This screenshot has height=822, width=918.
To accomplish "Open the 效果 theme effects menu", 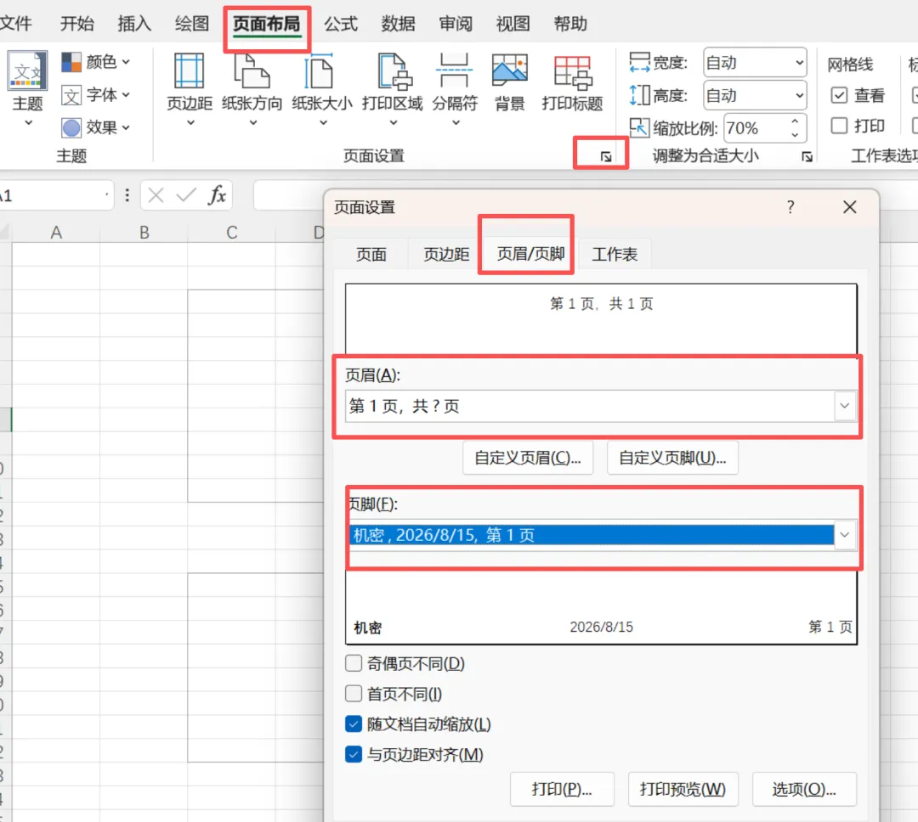I will (95, 127).
